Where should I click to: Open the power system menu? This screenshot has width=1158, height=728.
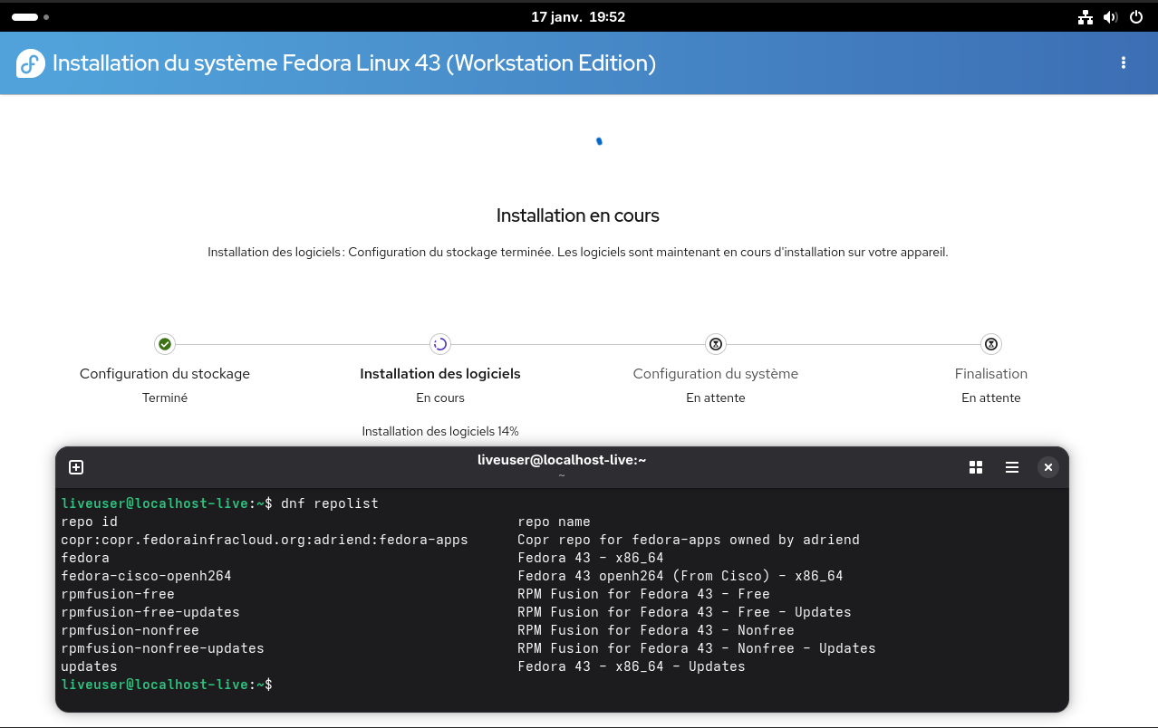(x=1136, y=17)
